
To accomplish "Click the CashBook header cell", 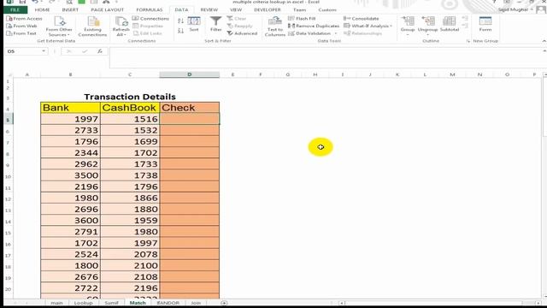I will pyautogui.click(x=130, y=108).
